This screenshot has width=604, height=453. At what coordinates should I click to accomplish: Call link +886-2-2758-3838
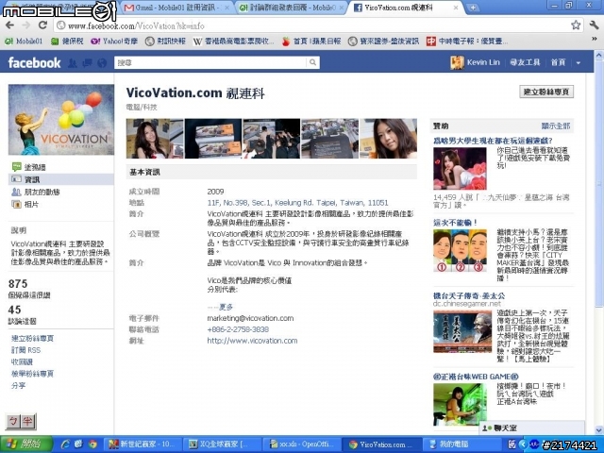coord(238,329)
